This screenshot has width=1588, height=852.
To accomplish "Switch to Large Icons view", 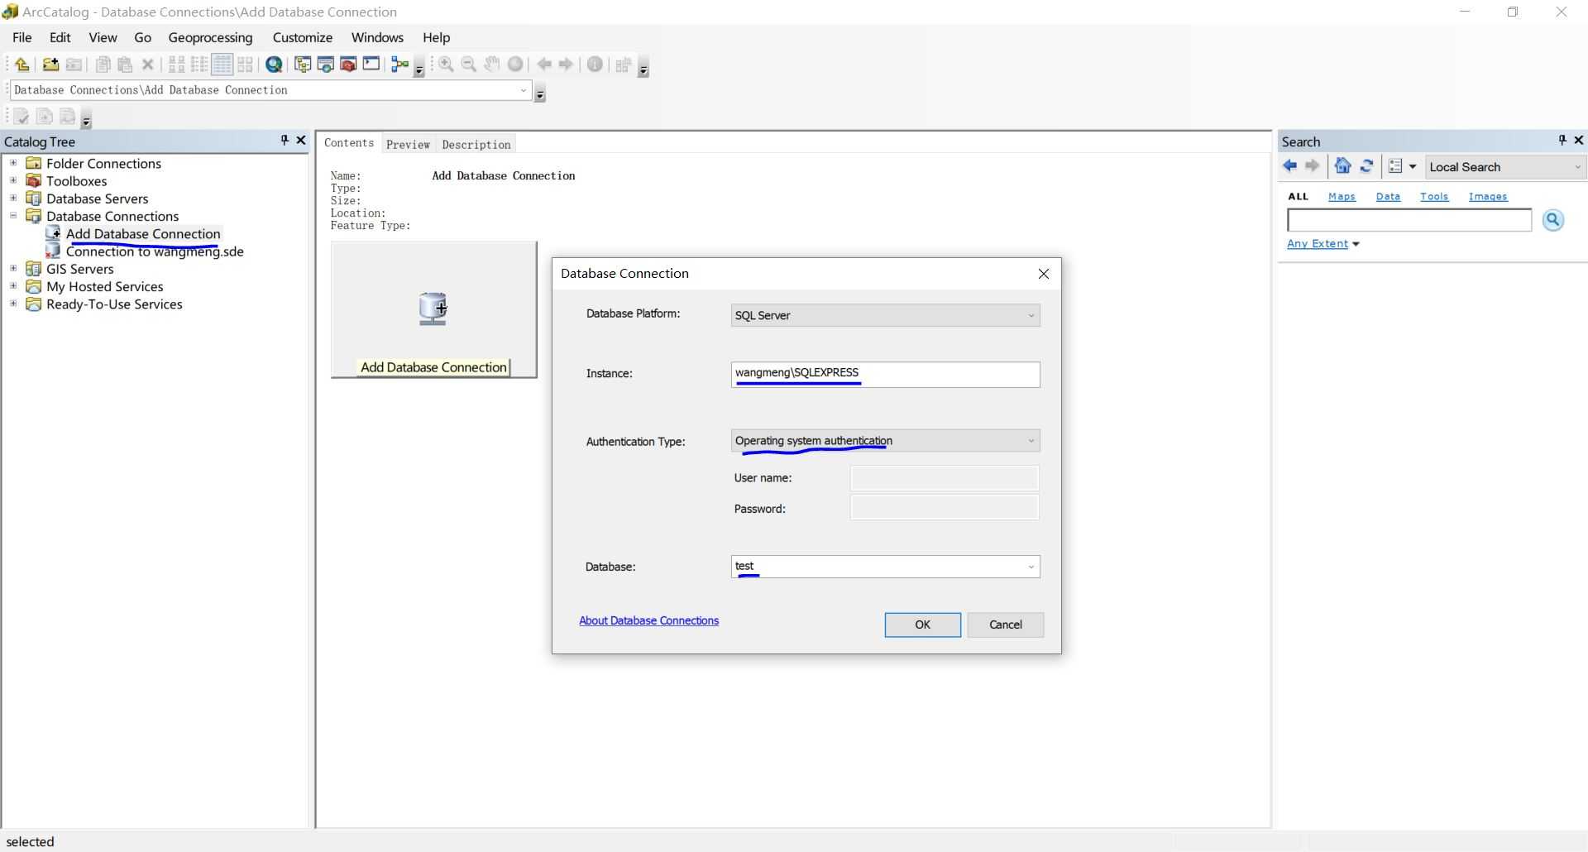I will pos(176,65).
